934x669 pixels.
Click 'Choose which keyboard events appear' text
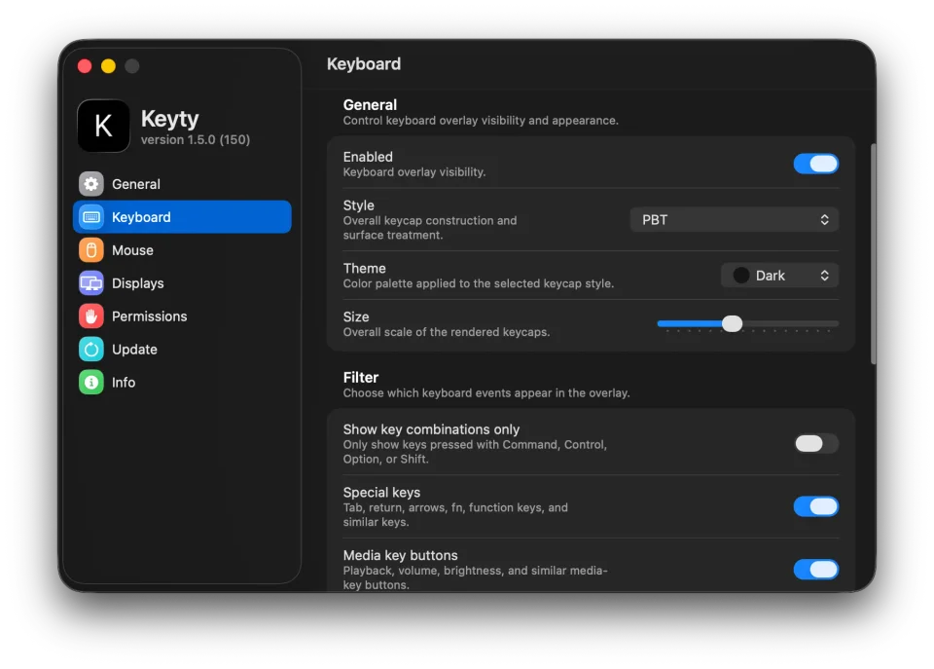[486, 393]
